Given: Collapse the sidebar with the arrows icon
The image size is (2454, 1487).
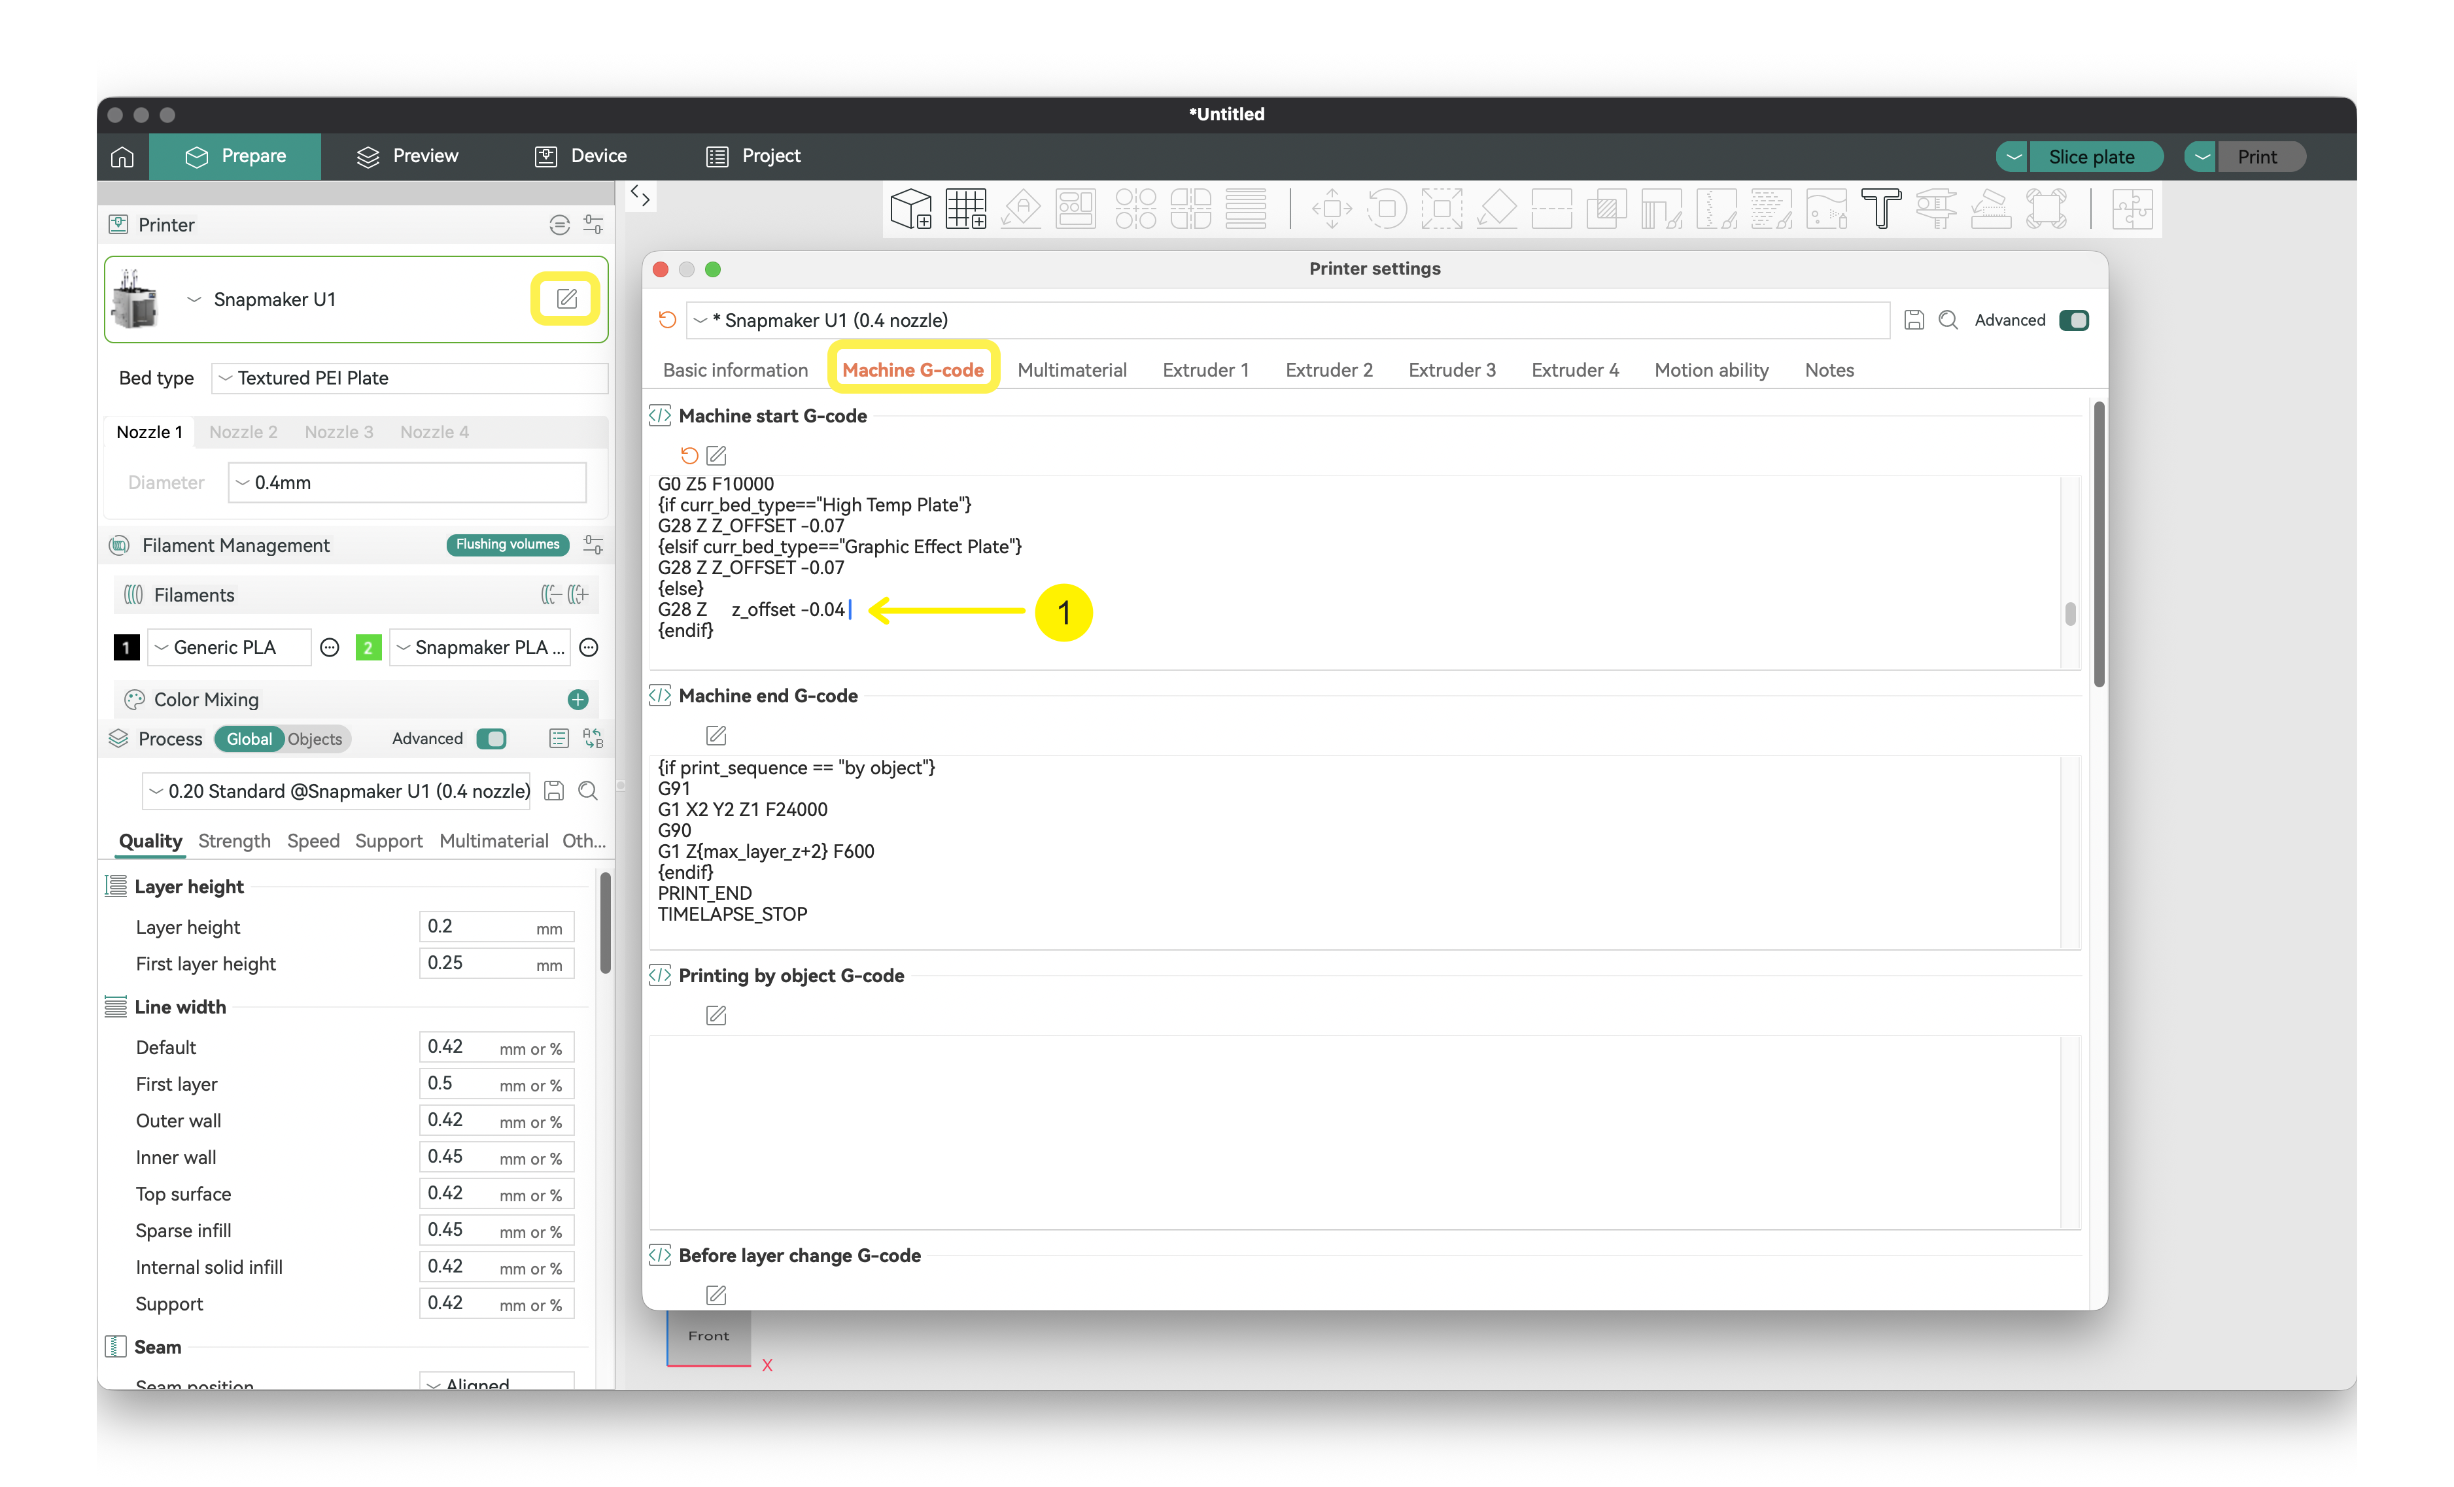Looking at the screenshot, I should coord(640,196).
